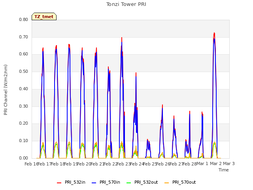Click the Feb 25 x-axis date label
253x190 pixels.
pos(150,164)
